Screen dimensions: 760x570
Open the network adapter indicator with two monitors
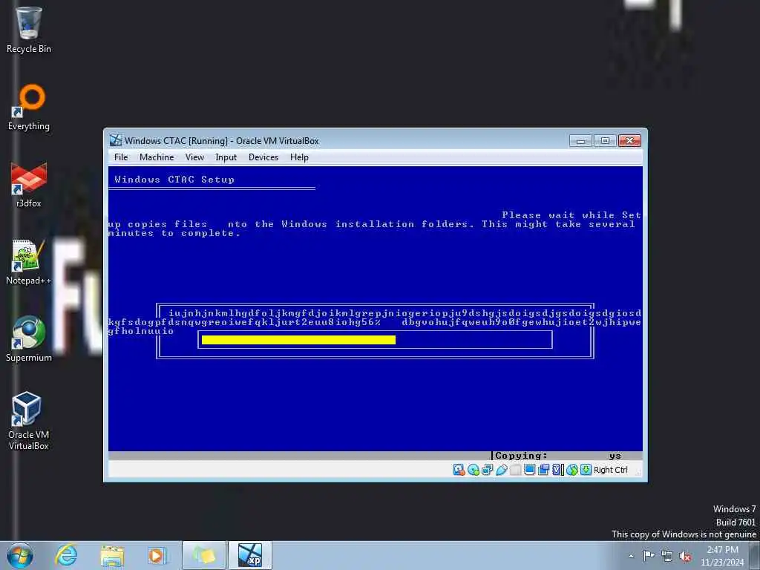487,470
